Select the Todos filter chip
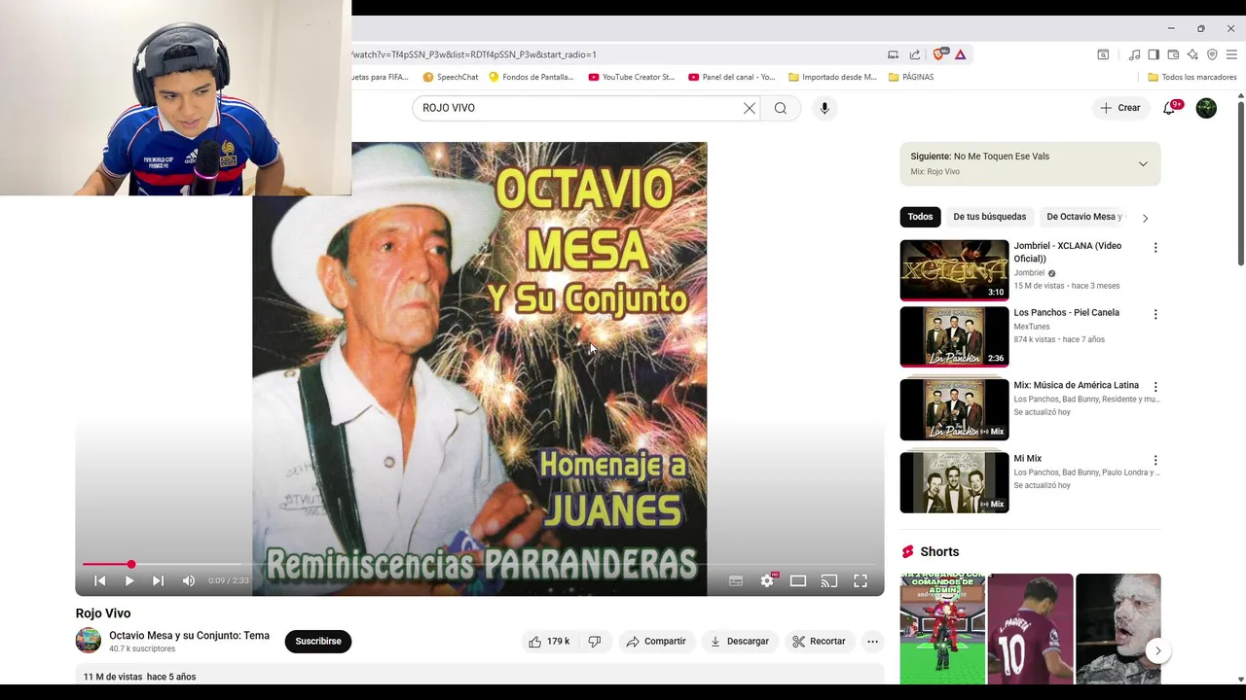1246x700 pixels. (920, 217)
